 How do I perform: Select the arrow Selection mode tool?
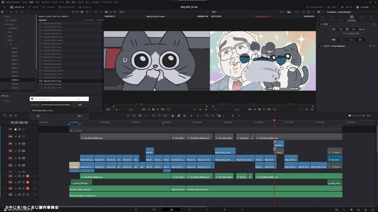click(128, 116)
